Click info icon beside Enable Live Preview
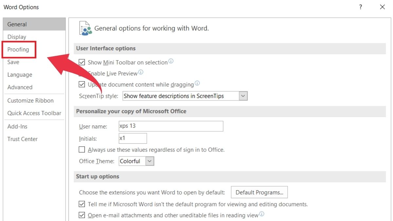This screenshot has height=221, width=393. click(x=141, y=72)
